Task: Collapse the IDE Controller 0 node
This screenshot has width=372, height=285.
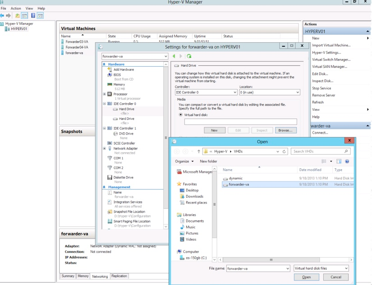Action: point(105,104)
